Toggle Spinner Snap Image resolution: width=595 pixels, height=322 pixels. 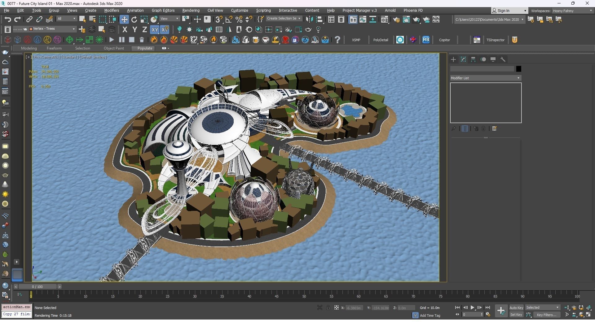point(249,19)
